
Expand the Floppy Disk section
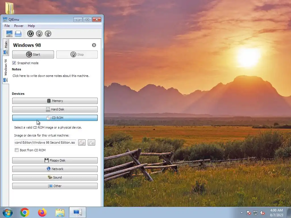point(55,161)
